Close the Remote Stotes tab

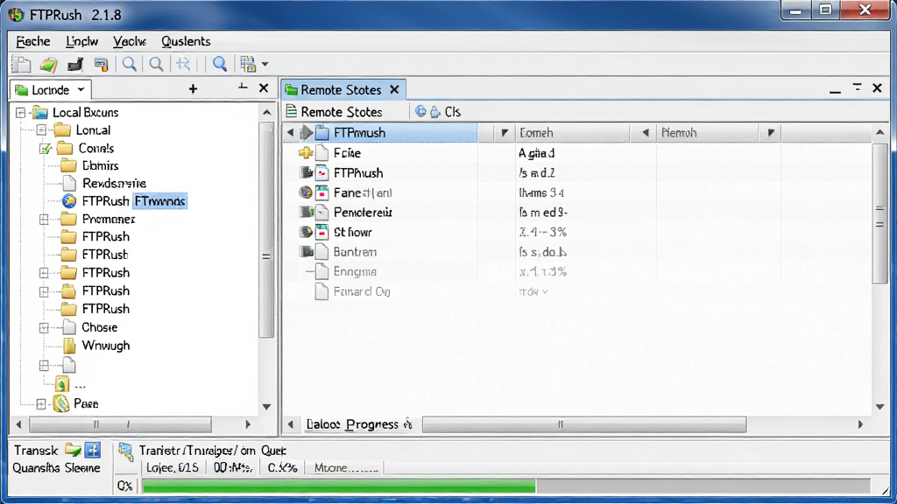pos(394,90)
